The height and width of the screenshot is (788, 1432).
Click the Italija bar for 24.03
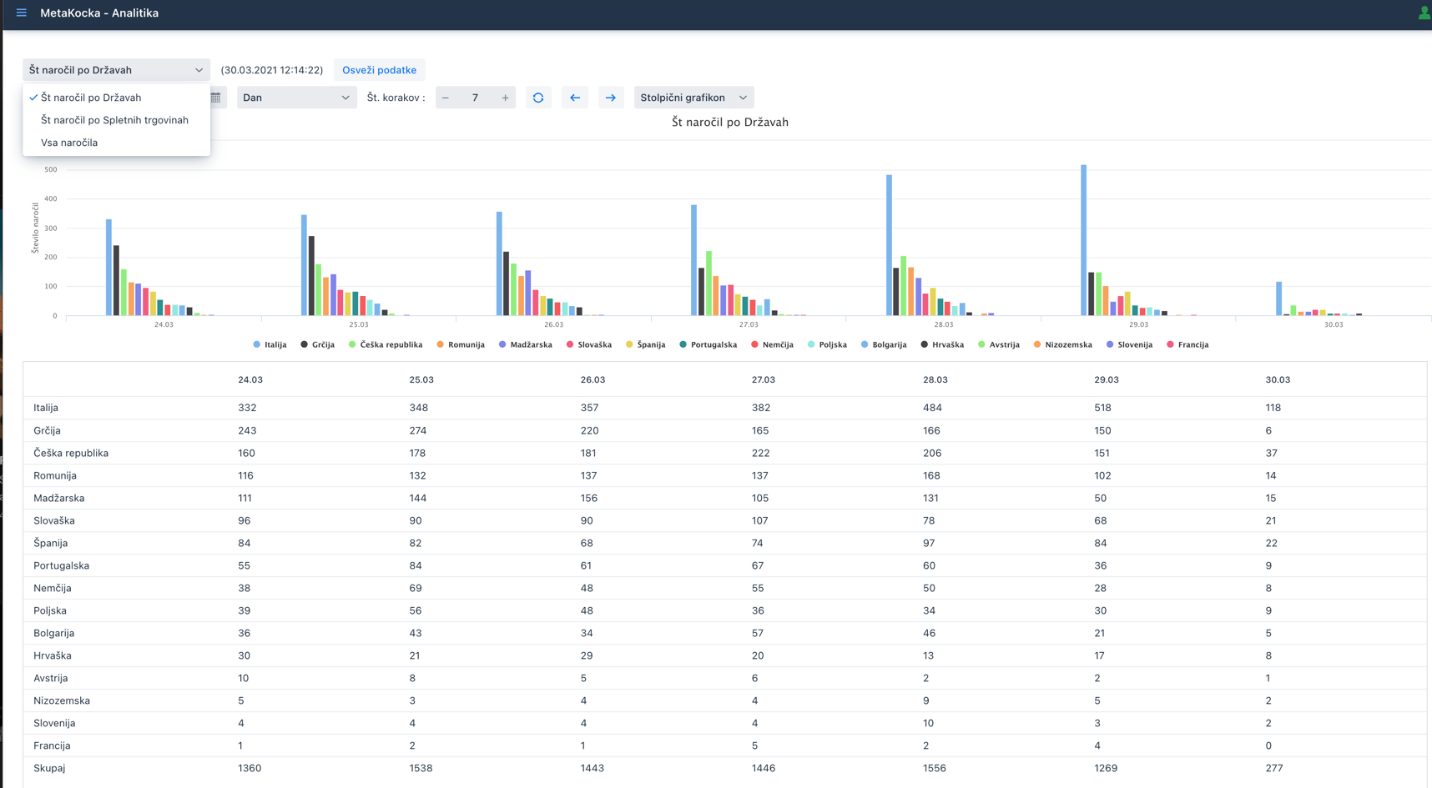pos(109,268)
